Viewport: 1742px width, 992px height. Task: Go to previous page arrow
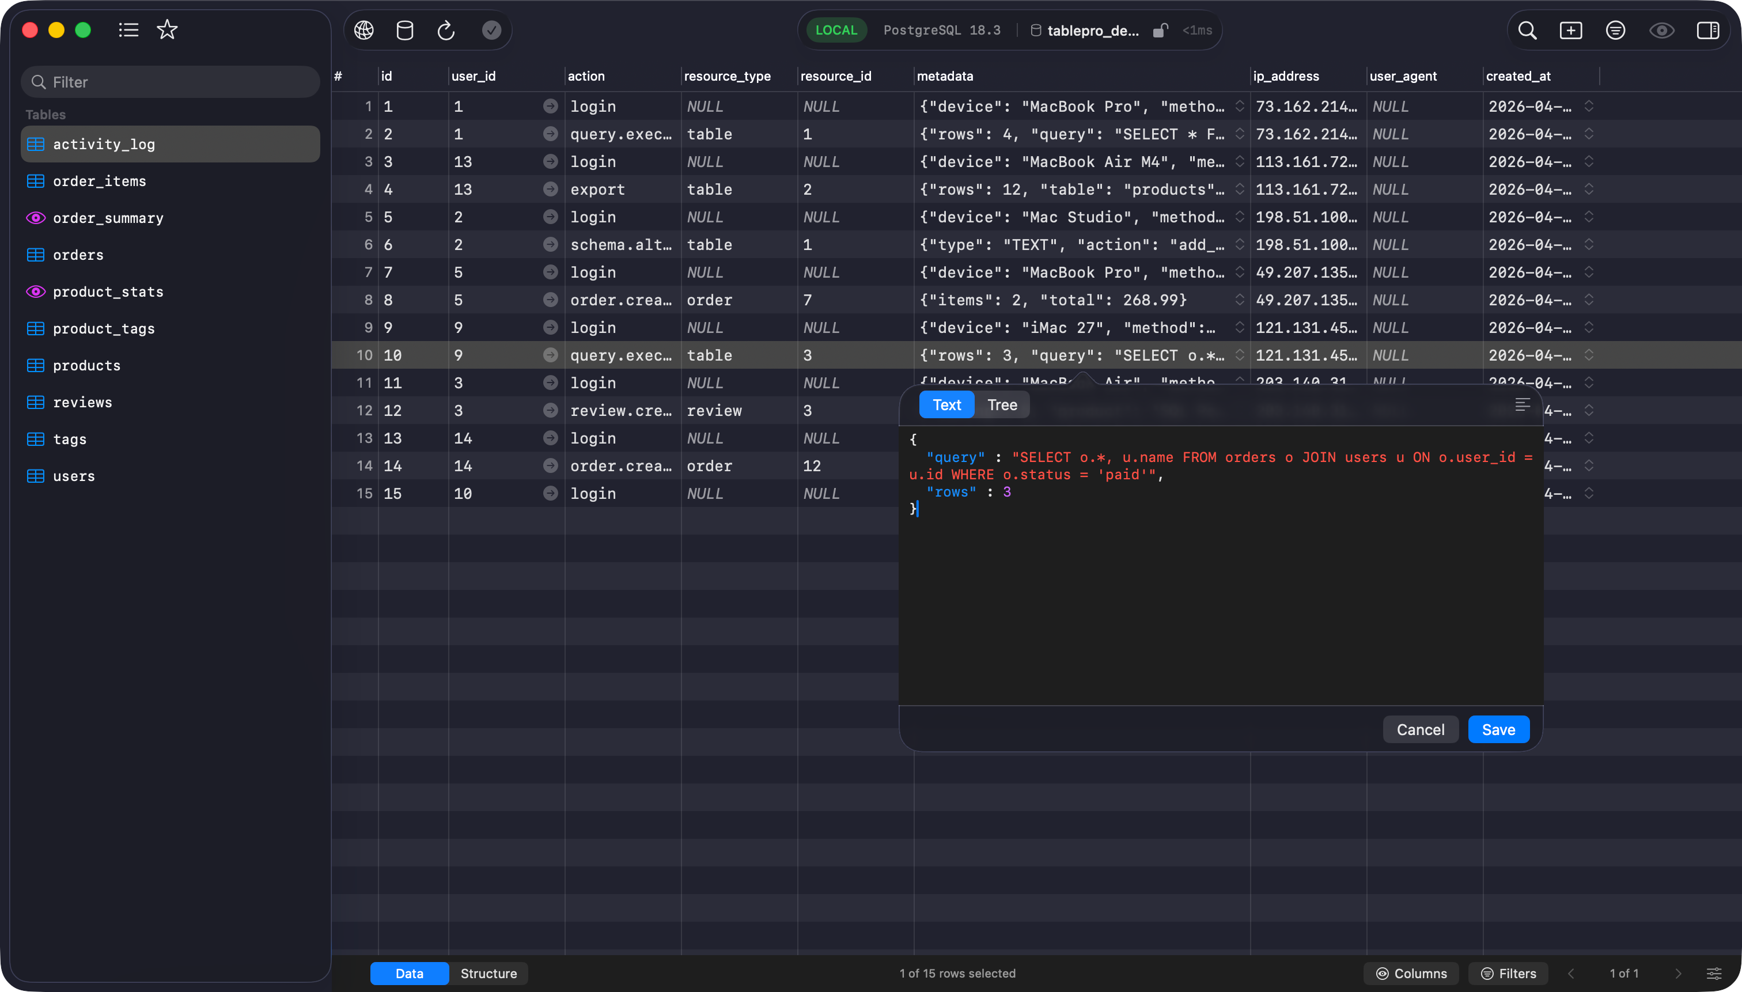click(1571, 974)
